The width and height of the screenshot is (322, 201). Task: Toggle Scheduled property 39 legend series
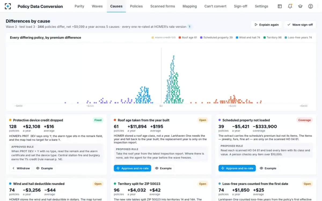pos(216,38)
